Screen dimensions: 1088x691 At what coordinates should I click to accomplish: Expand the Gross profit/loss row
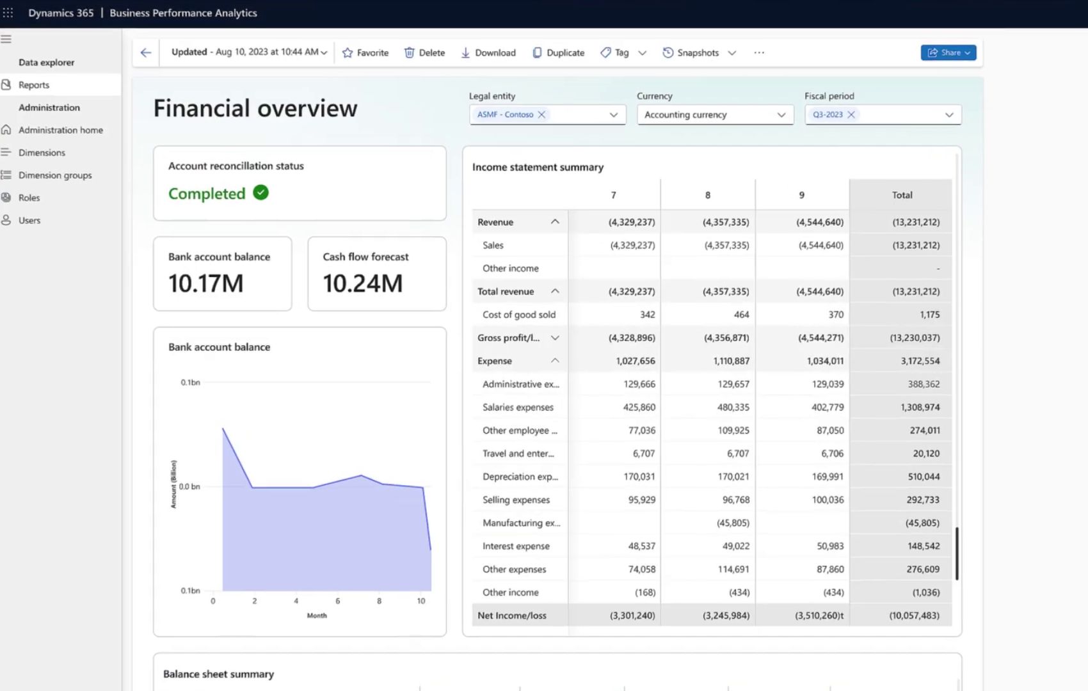coord(555,337)
